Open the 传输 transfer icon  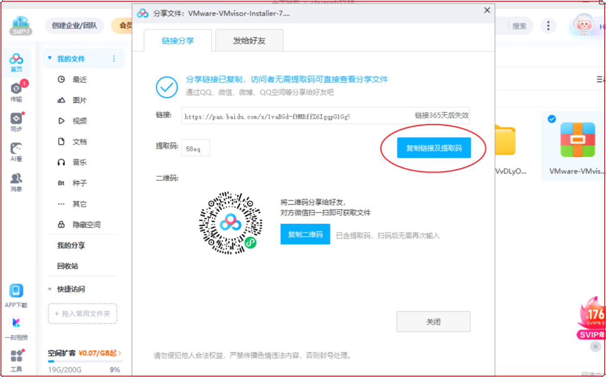pos(16,92)
